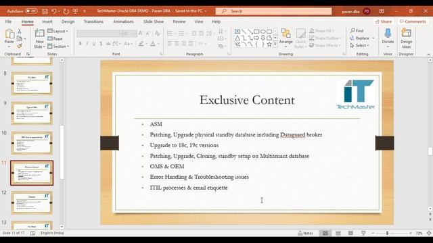Toggle Underline formatting
The width and height of the screenshot is (433, 243).
[94, 43]
